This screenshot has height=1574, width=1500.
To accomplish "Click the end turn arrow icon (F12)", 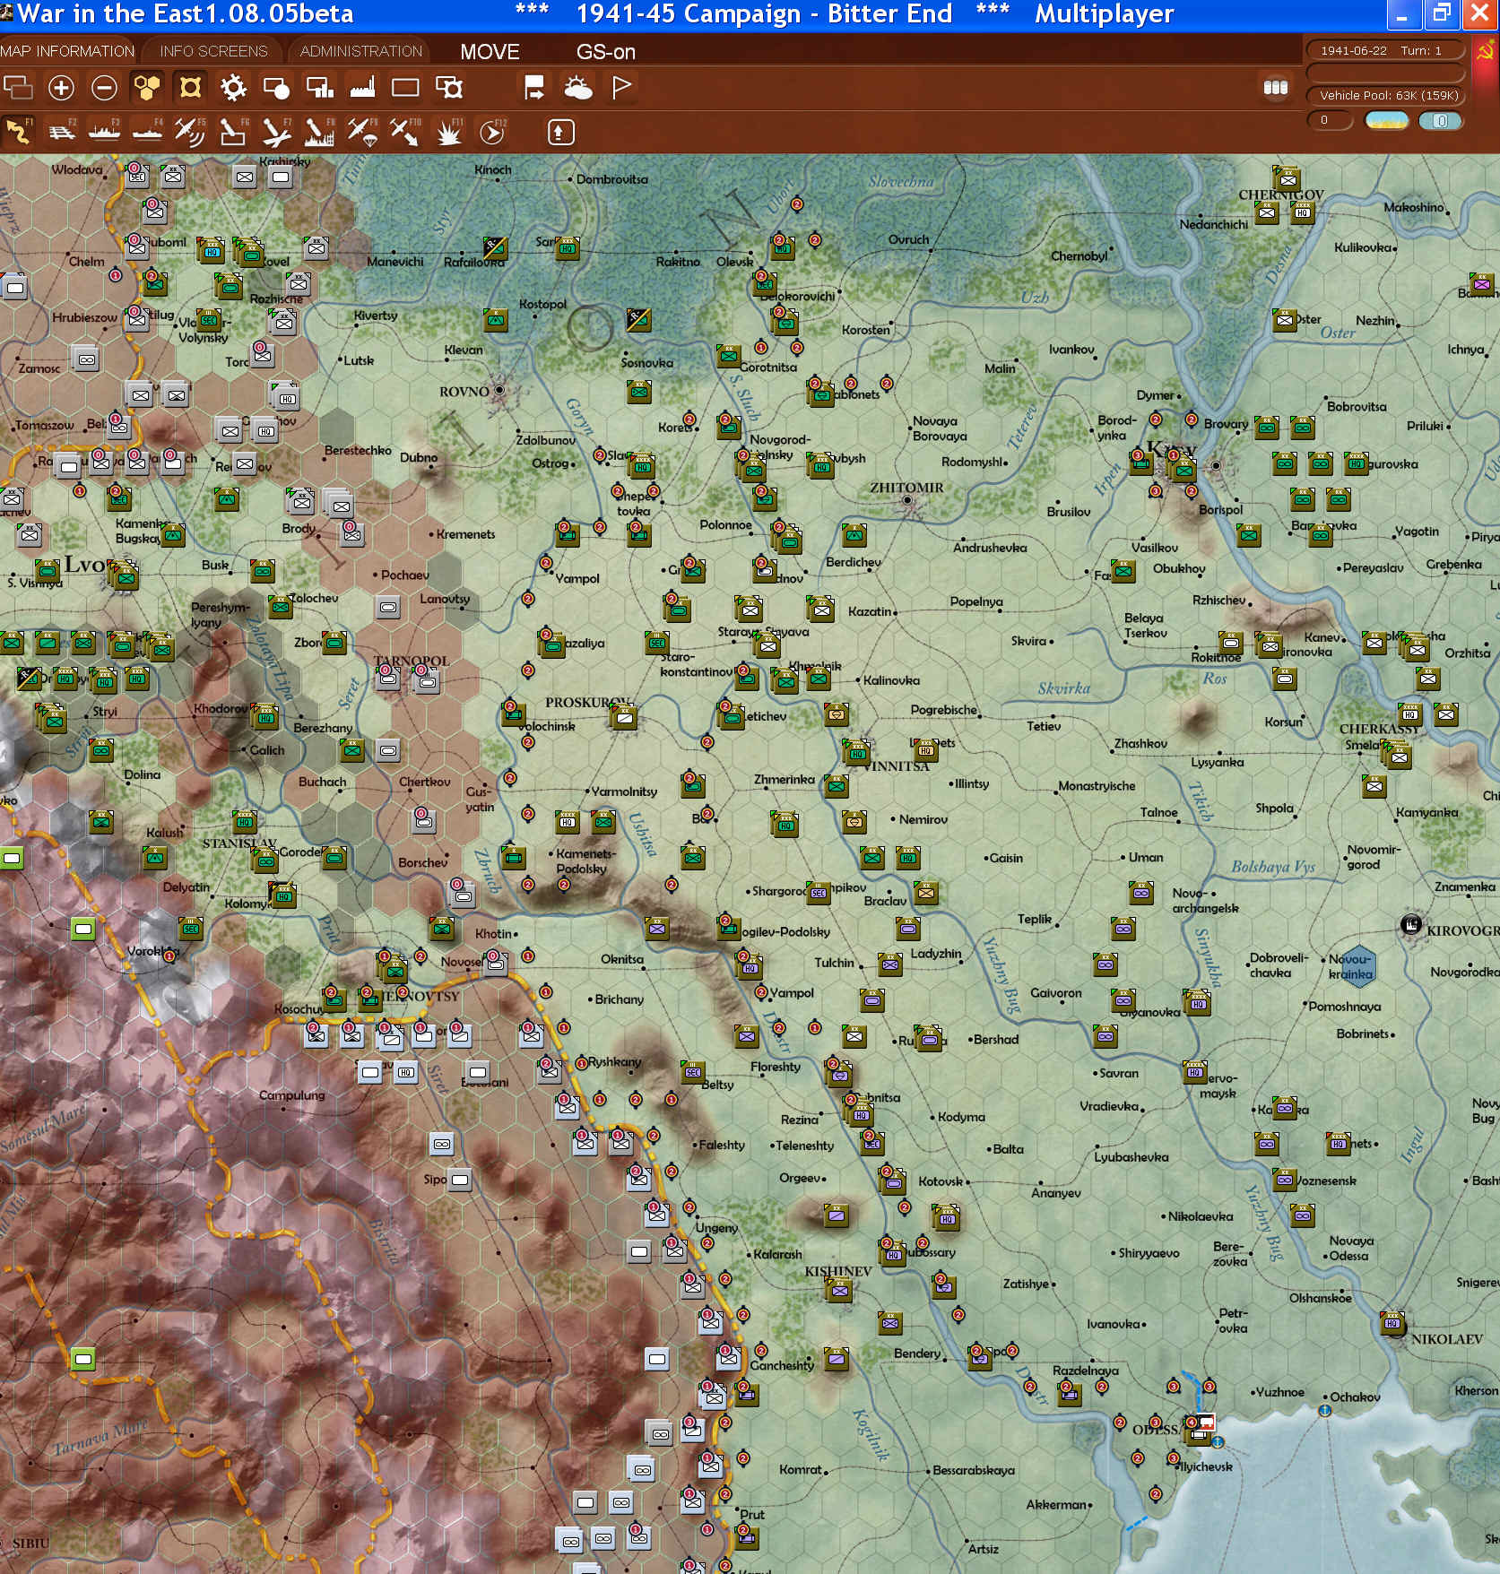I will tap(491, 133).
